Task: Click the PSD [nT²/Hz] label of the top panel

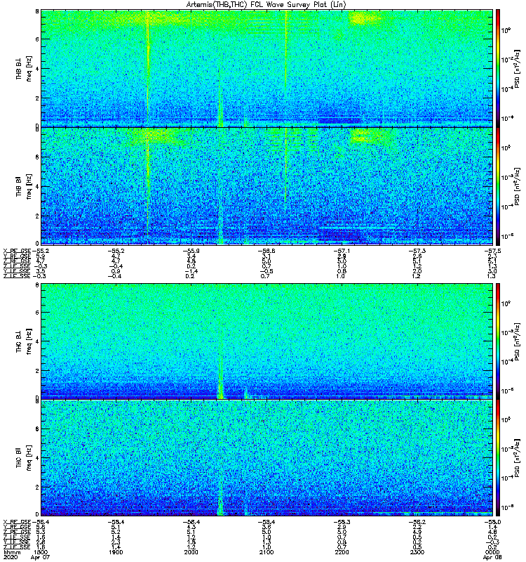Action: pos(517,69)
